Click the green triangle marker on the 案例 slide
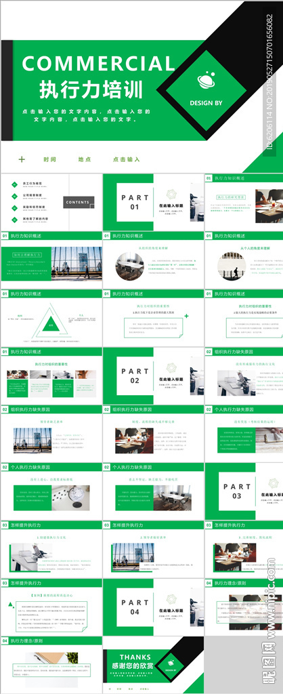The height and width of the screenshot is (694, 283). point(10,604)
